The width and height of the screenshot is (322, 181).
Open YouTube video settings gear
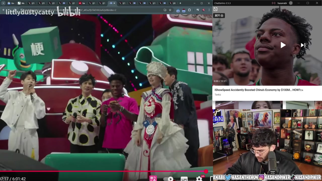coord(199,178)
